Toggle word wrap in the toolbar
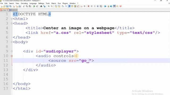The width and height of the screenshot is (170, 95). [x=63, y=6]
